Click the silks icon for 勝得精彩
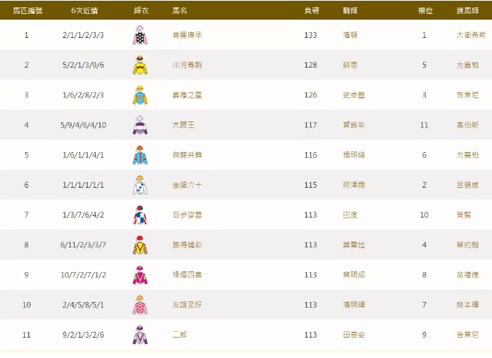The width and height of the screenshot is (492, 358). (x=140, y=244)
